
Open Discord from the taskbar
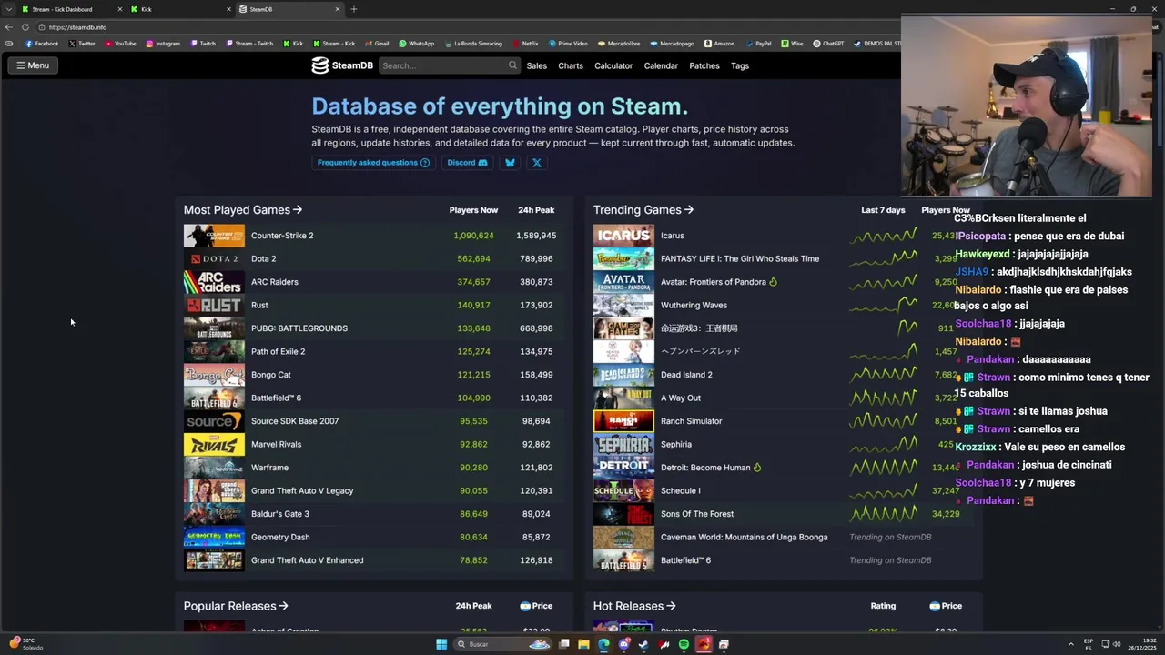tap(623, 644)
